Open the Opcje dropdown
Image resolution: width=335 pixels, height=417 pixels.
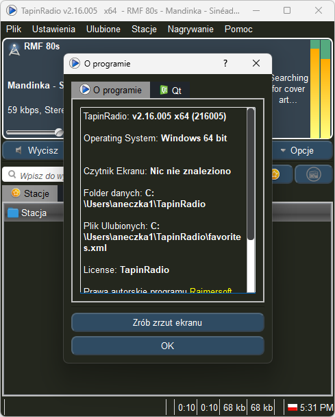[302, 150]
